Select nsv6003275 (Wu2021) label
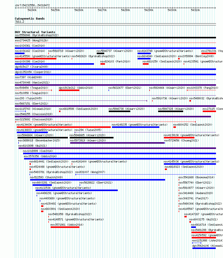The width and height of the screenshot is (223, 258). (203, 219)
